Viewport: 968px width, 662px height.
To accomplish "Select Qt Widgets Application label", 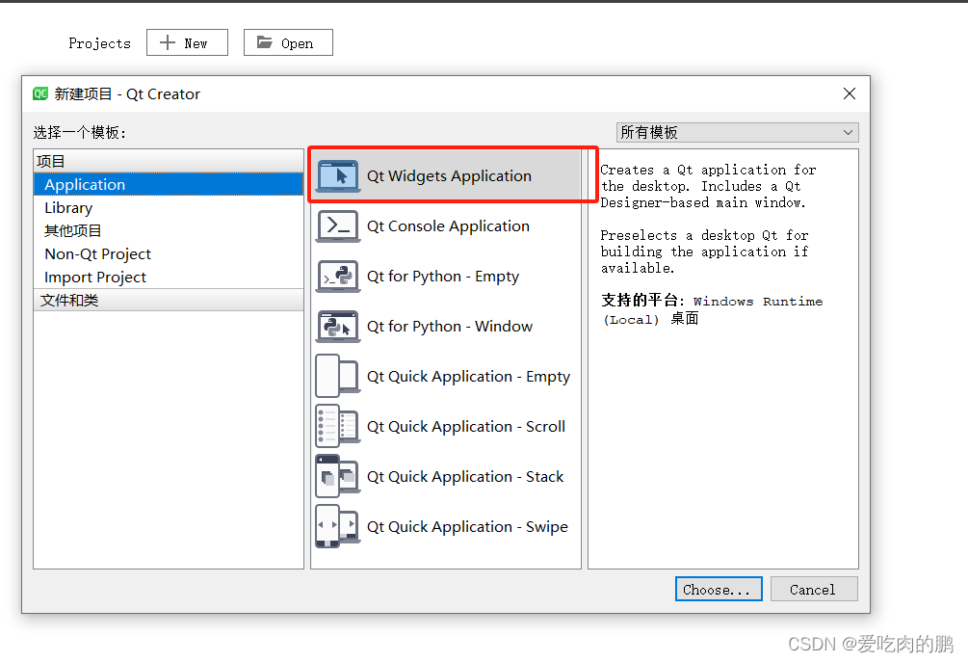I will (x=449, y=176).
